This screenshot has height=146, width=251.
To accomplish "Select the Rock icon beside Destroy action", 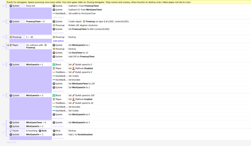I will point(54,131).
